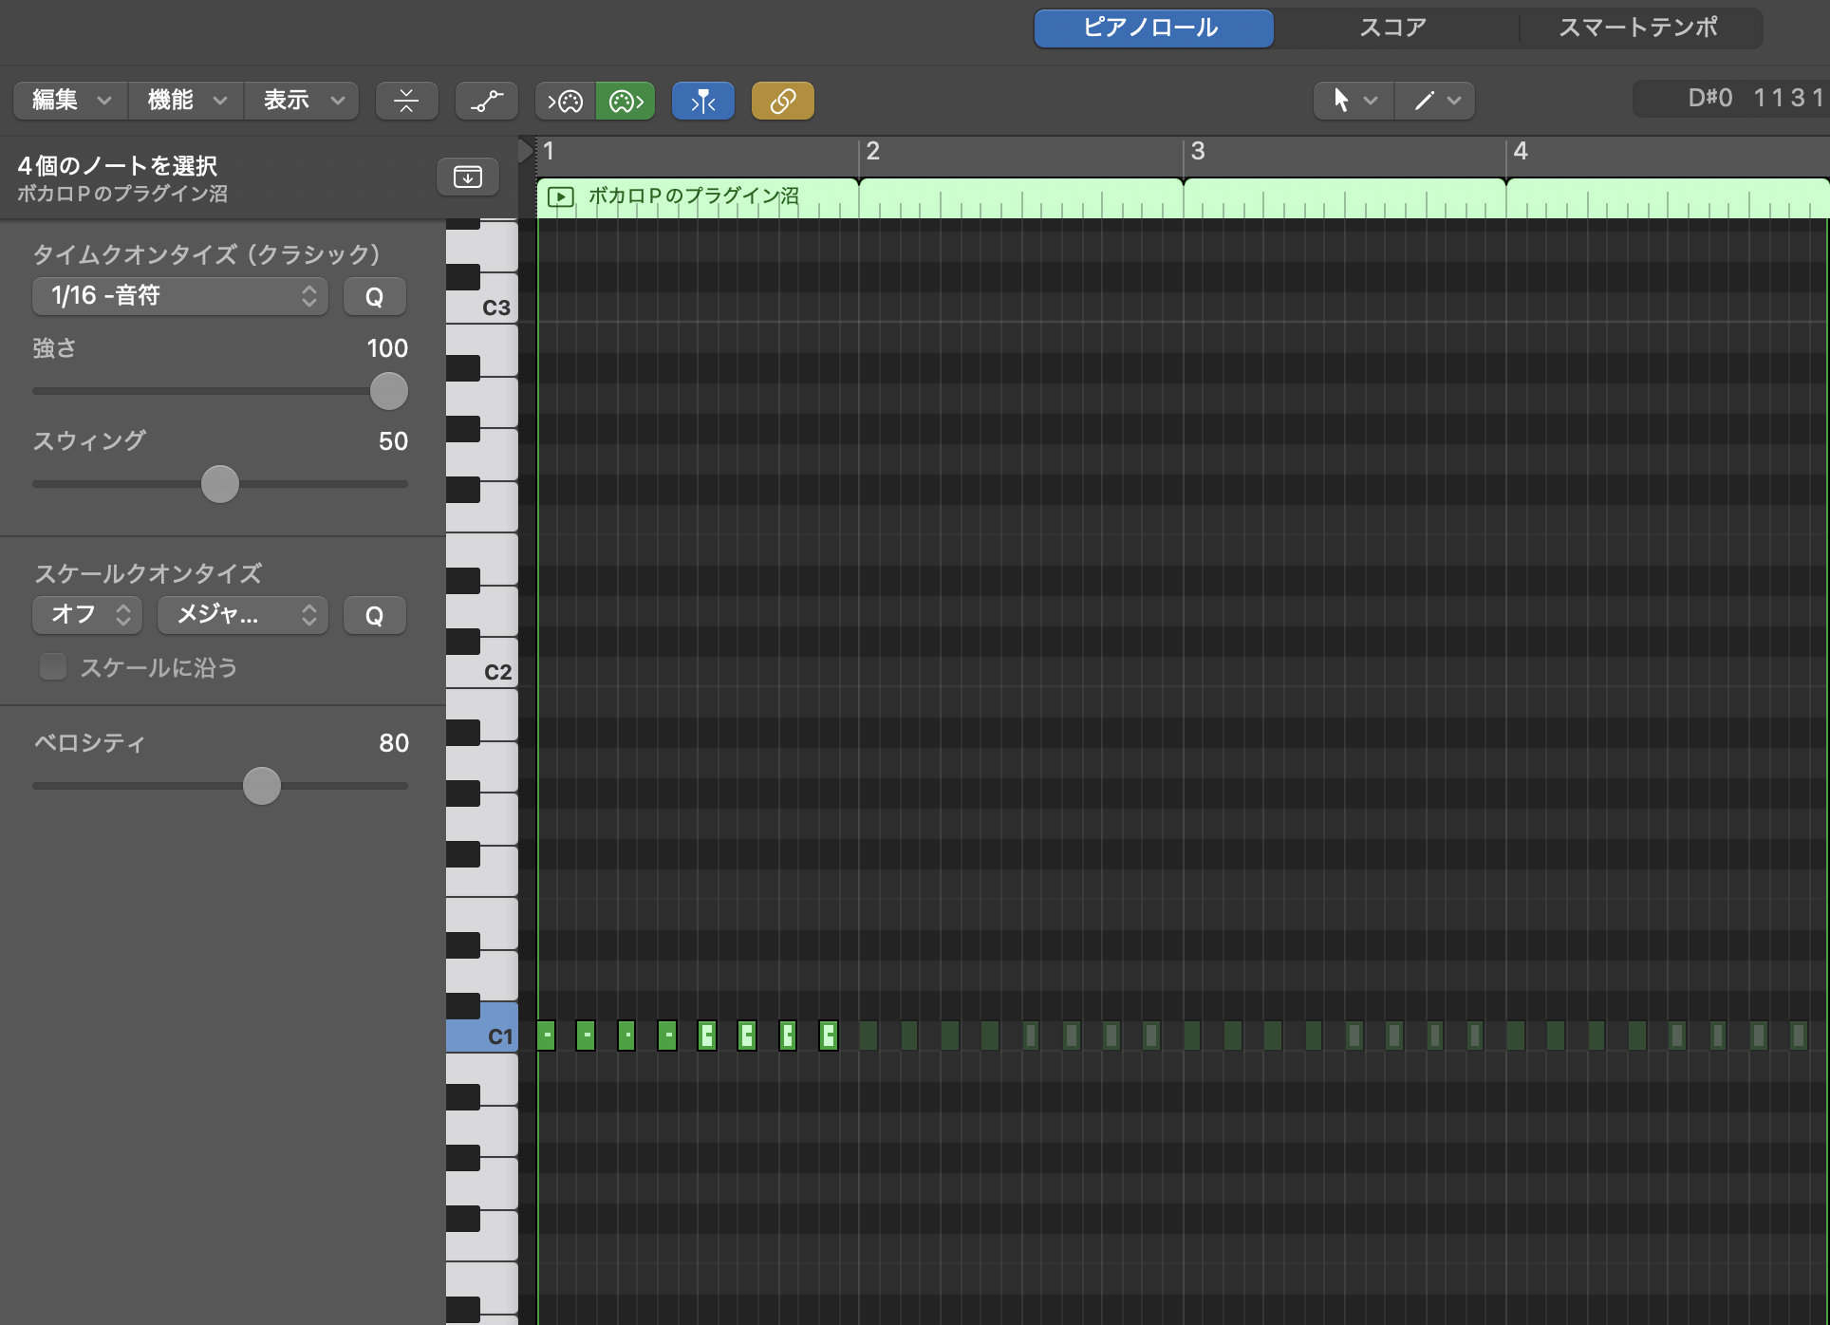Click the スウィング slider handle

(220, 484)
